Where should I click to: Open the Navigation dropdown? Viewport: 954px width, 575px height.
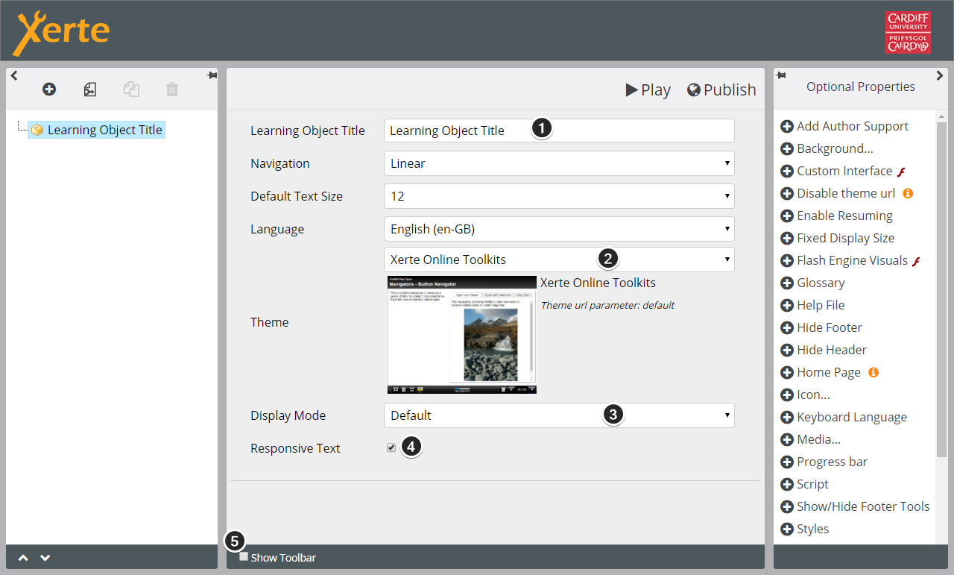coord(559,163)
